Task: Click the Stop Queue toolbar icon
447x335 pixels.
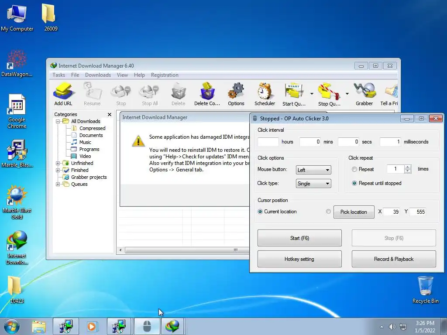Action: point(329,94)
